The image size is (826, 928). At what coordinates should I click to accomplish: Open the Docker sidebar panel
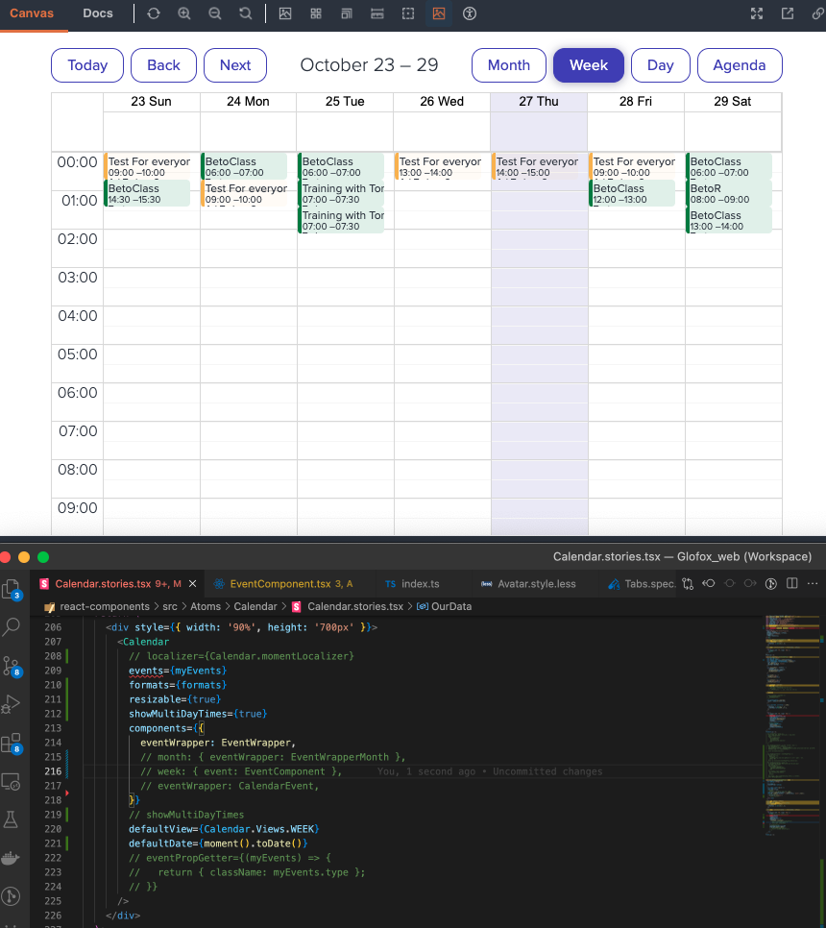pos(12,858)
